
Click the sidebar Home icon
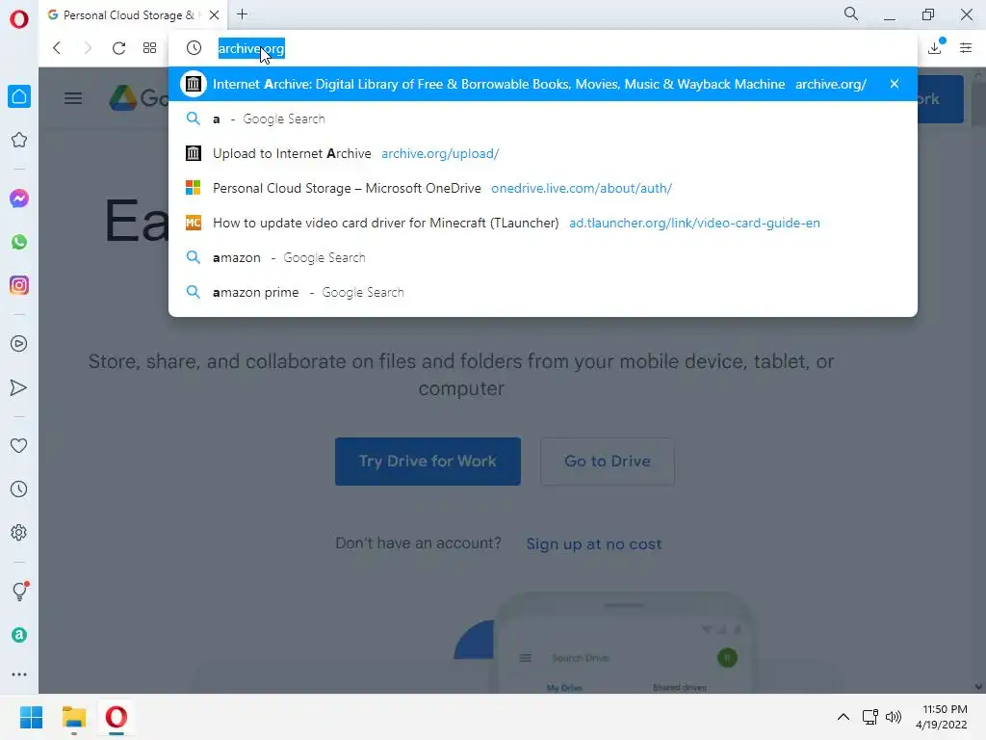(19, 96)
